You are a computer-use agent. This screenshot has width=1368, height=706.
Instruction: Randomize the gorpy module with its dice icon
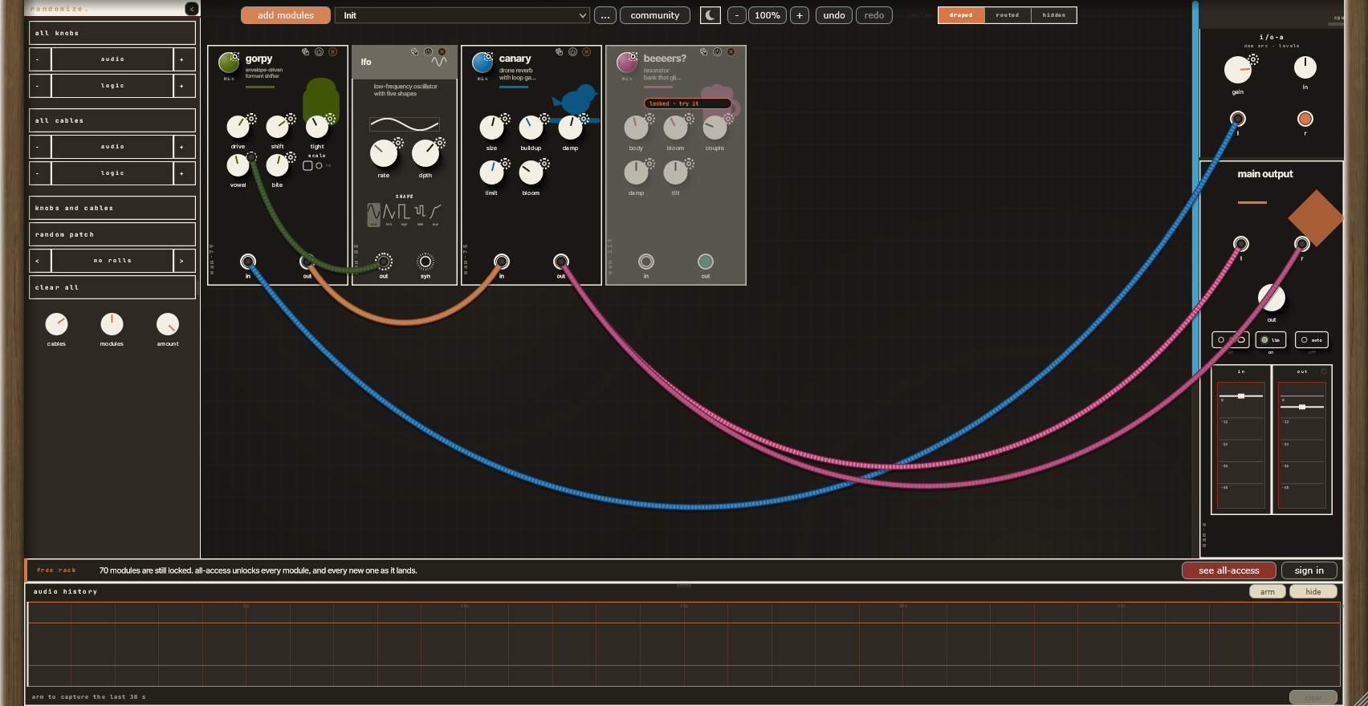coord(305,52)
